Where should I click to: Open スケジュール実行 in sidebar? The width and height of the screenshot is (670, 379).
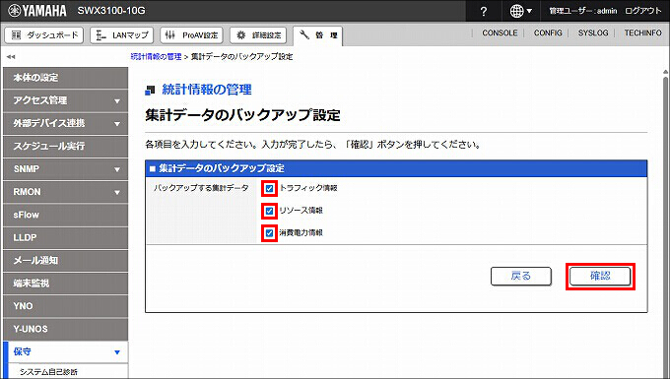[65, 147]
